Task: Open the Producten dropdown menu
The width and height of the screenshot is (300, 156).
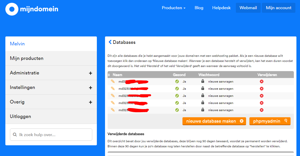Action: (174, 8)
